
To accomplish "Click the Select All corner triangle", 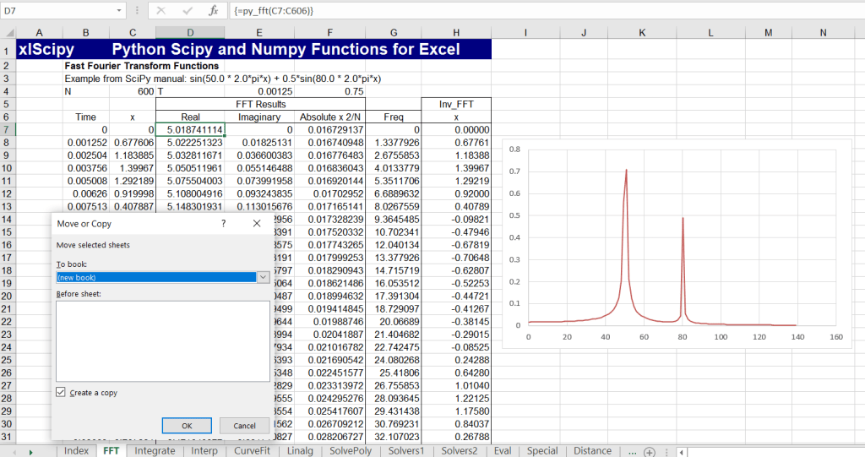I will (8, 33).
